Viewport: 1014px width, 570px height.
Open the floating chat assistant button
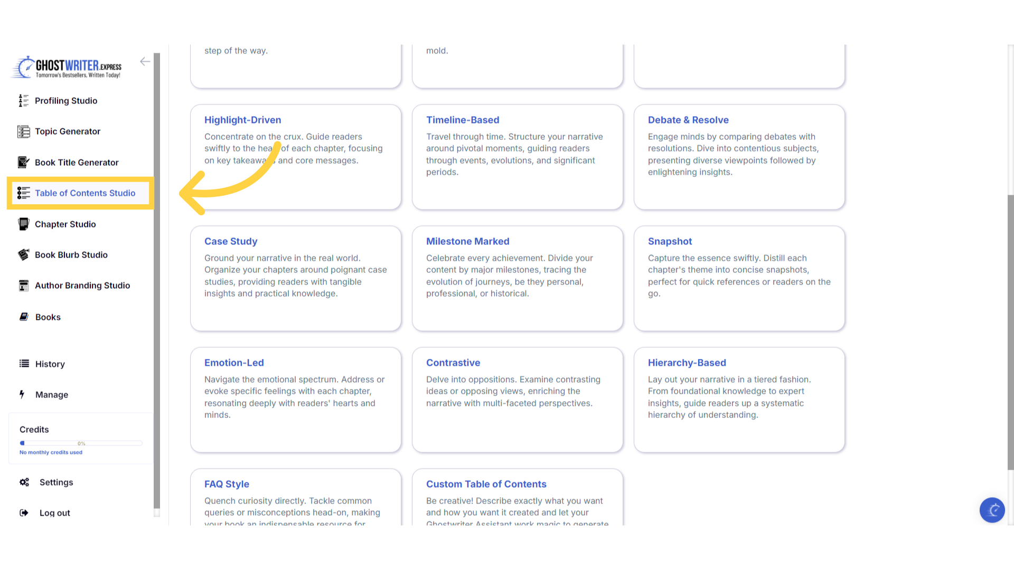(x=992, y=510)
